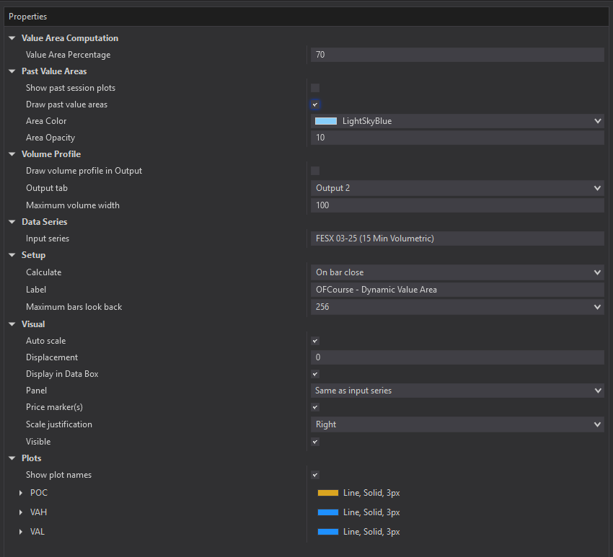Expand the VAH plot settings
The width and height of the screenshot is (613, 557).
click(21, 512)
